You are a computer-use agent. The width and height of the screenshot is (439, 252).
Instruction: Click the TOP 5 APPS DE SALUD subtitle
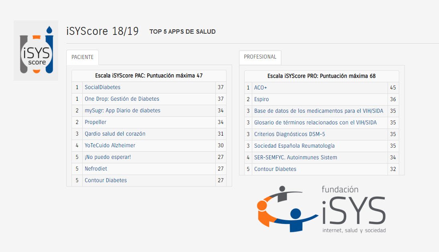(182, 32)
